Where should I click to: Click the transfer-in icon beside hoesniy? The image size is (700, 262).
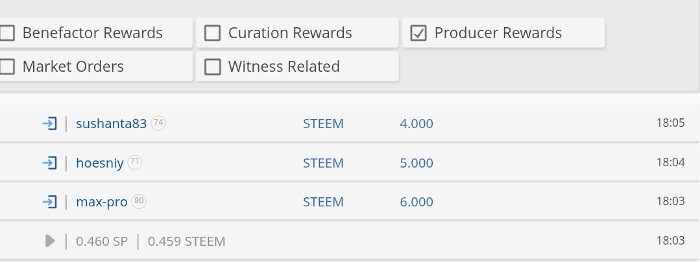49,163
